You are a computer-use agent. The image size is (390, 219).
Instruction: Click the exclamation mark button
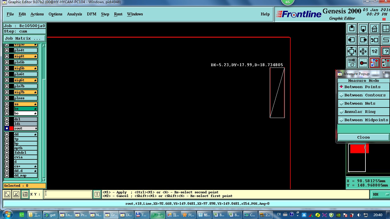pyautogui.click(x=97, y=194)
